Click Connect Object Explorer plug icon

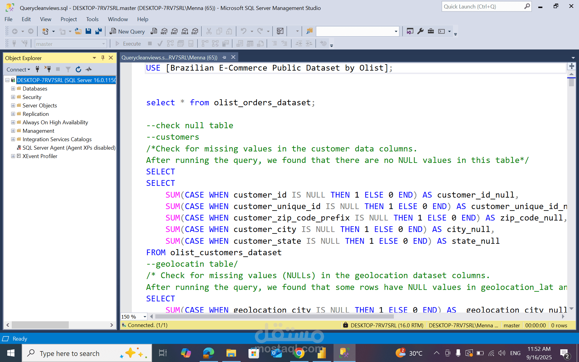click(x=37, y=69)
